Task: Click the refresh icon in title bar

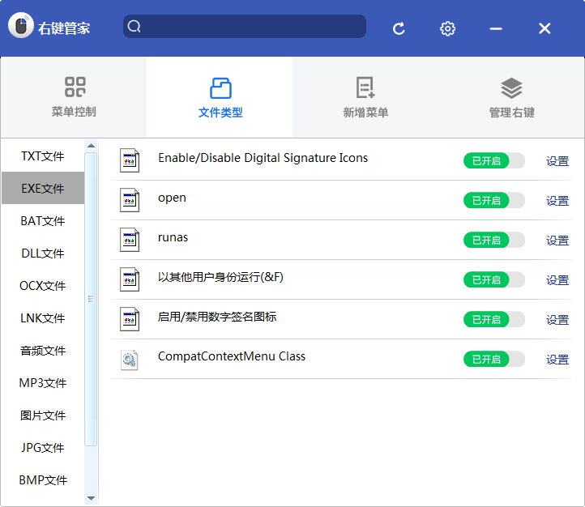Action: (399, 28)
